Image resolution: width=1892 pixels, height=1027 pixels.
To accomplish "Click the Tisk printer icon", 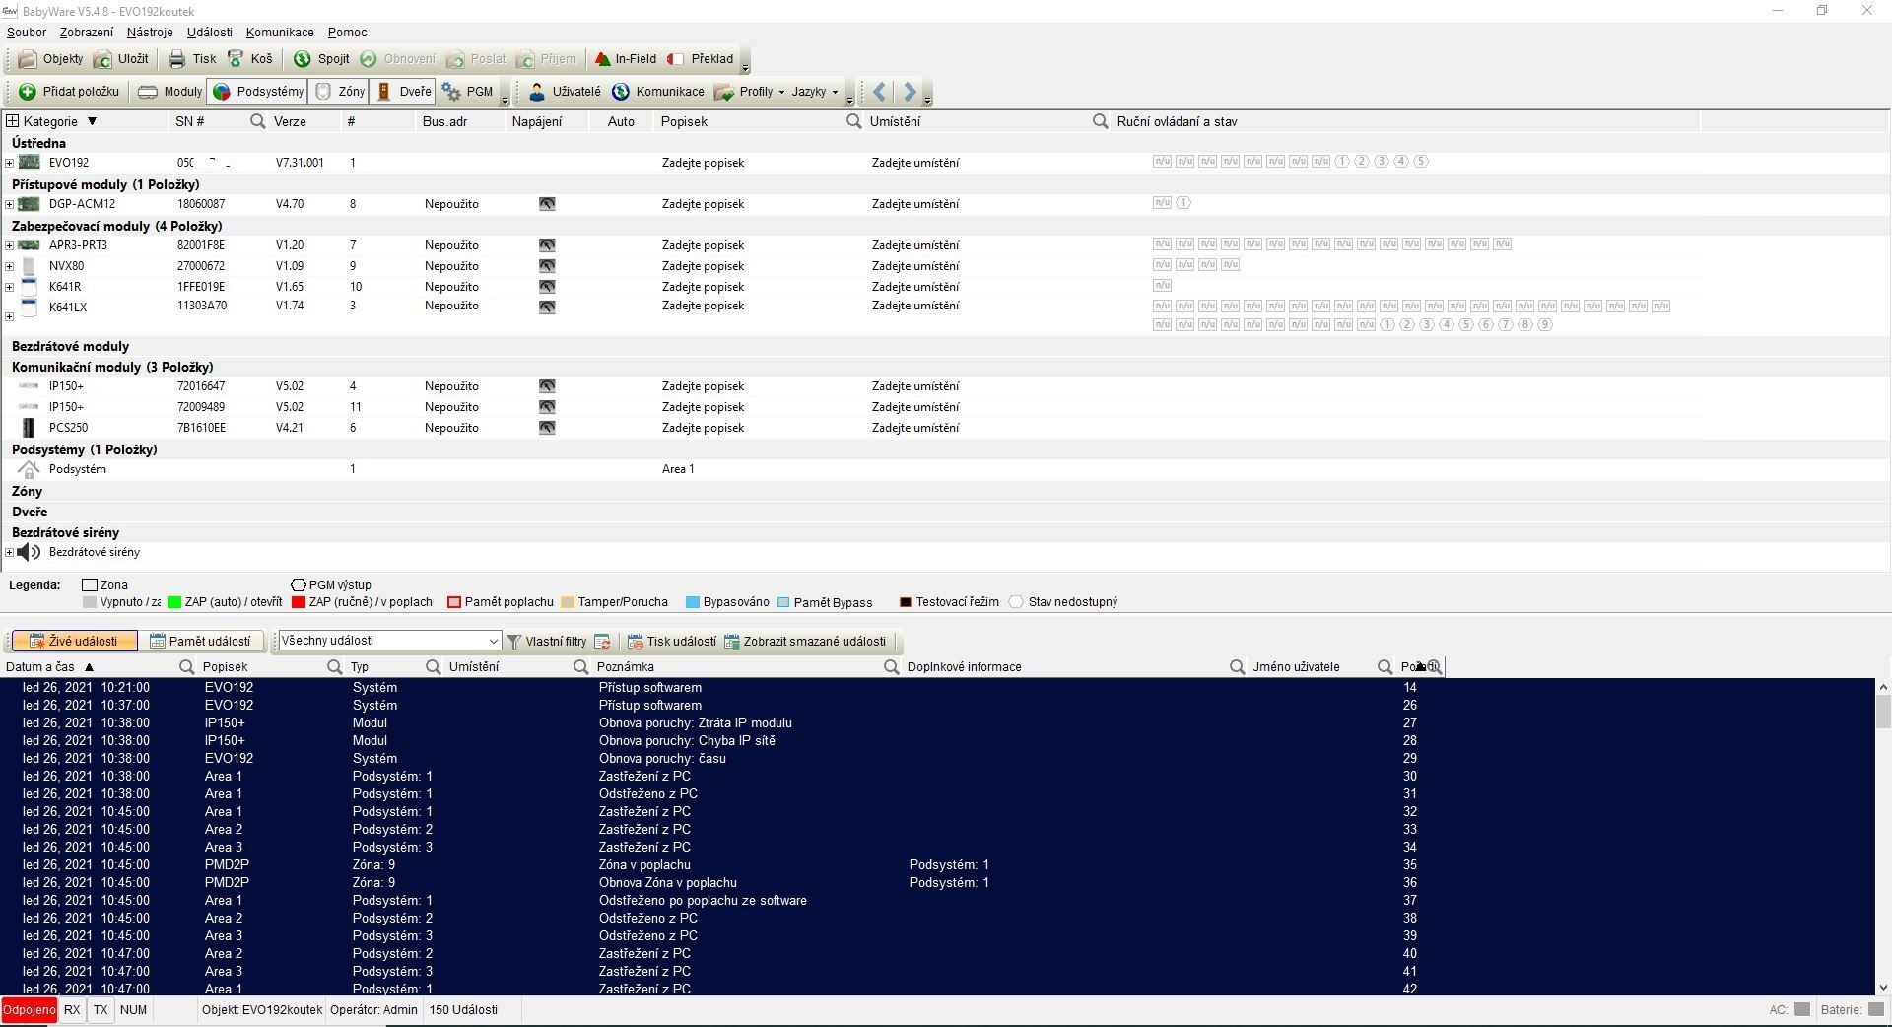I will [177, 59].
